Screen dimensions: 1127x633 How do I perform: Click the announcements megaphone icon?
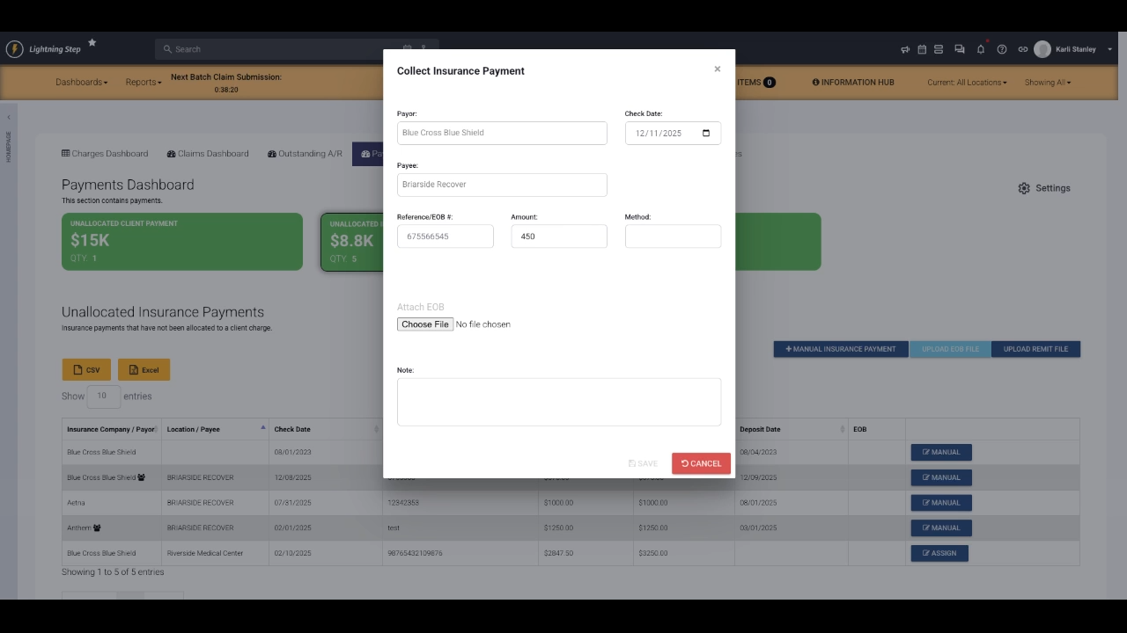point(905,49)
